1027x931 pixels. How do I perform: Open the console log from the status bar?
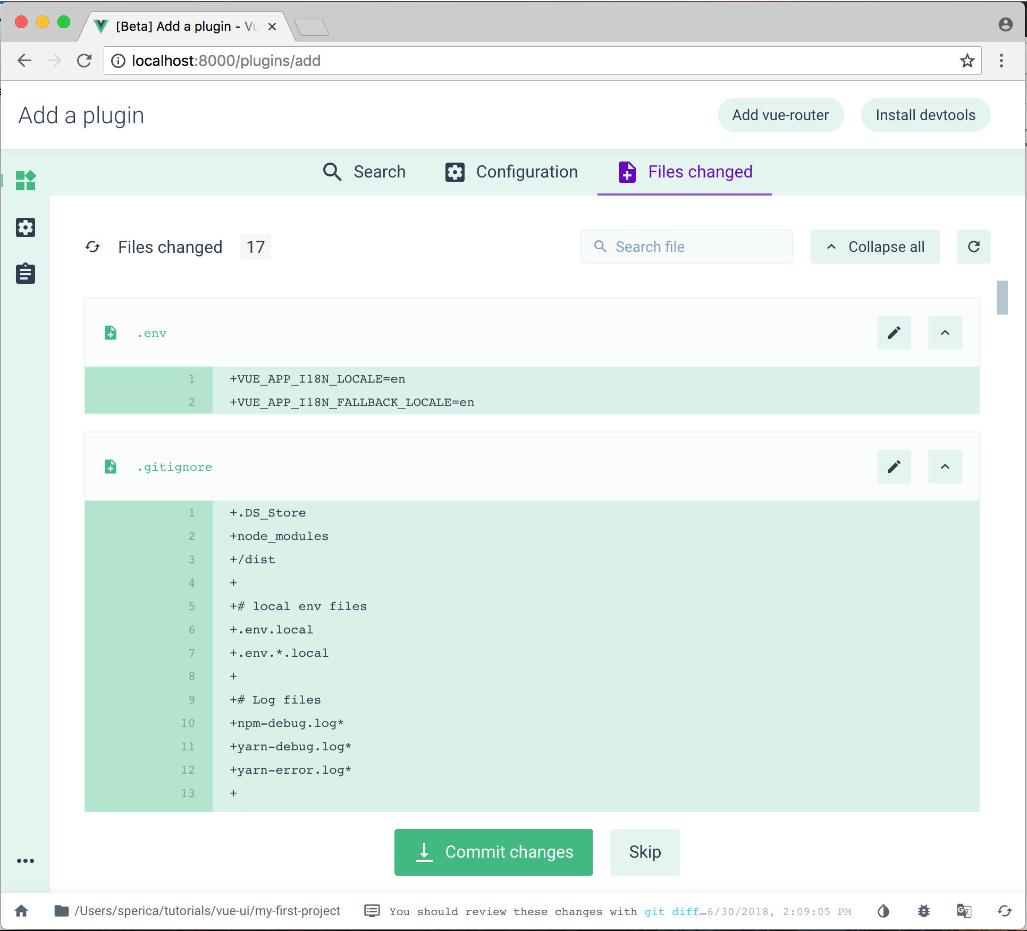372,911
